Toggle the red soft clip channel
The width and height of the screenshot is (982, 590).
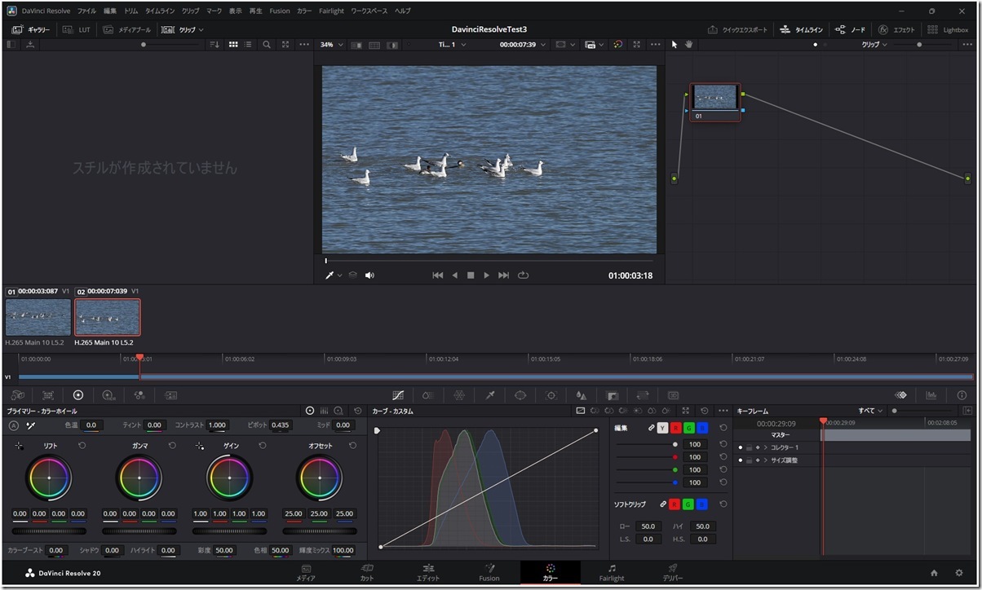(675, 504)
